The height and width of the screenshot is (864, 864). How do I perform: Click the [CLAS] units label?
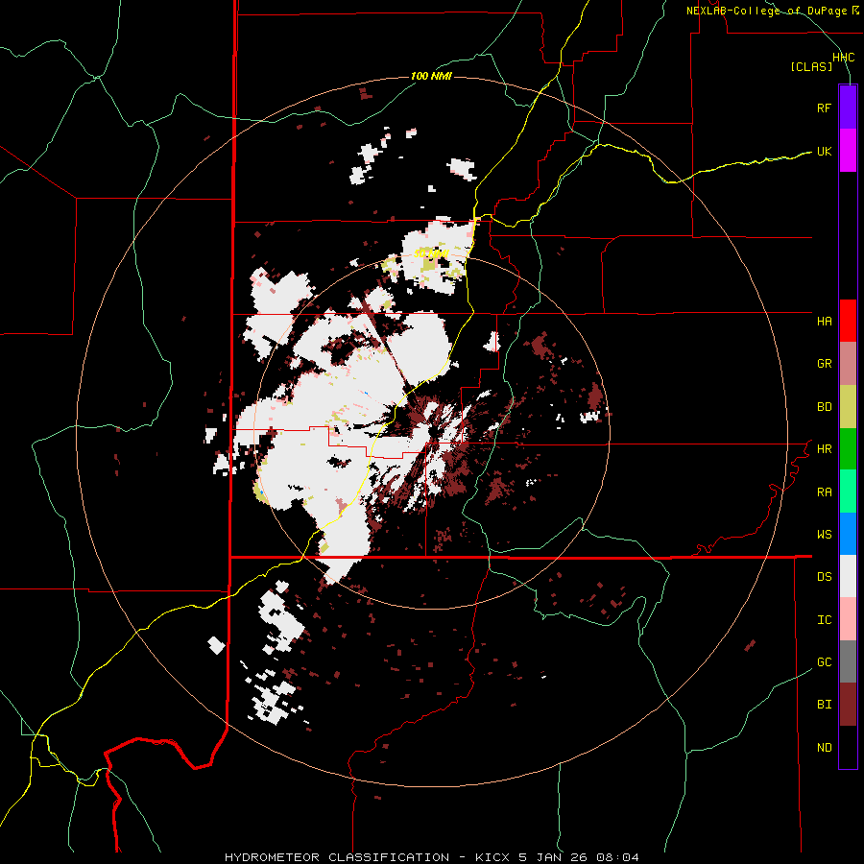pyautogui.click(x=811, y=67)
